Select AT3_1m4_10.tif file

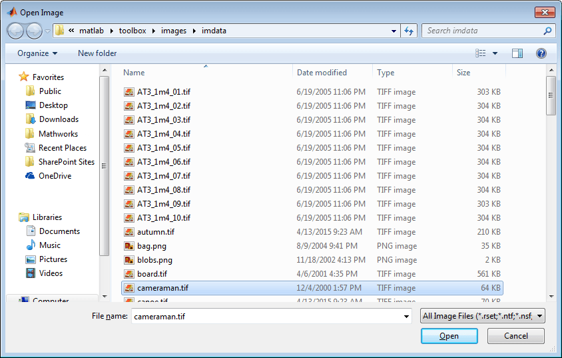(x=164, y=218)
